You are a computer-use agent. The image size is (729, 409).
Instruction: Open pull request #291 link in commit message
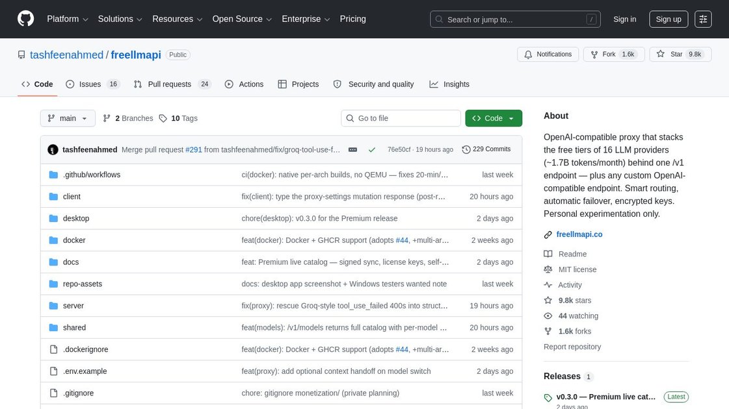click(x=193, y=149)
